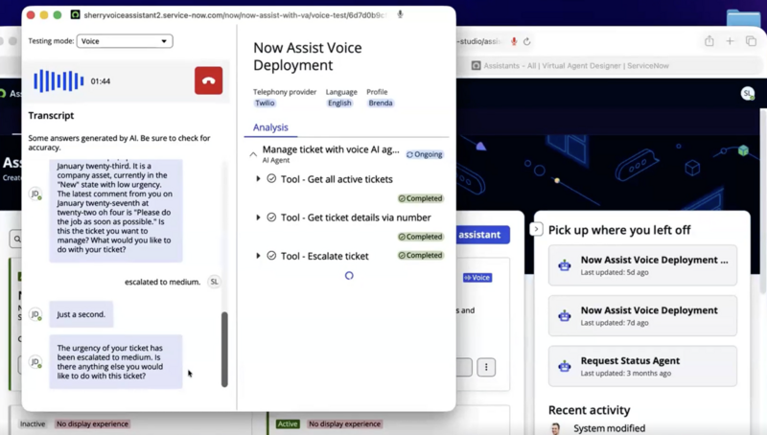Click the Voice badge in background window
This screenshot has height=435, width=767.
click(477, 278)
